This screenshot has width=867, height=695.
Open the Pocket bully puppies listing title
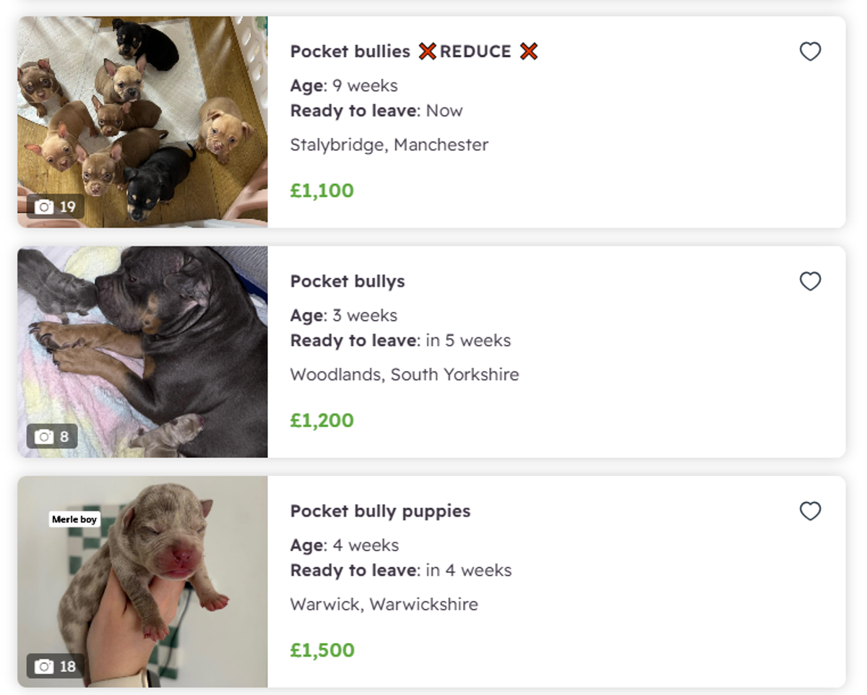point(380,511)
